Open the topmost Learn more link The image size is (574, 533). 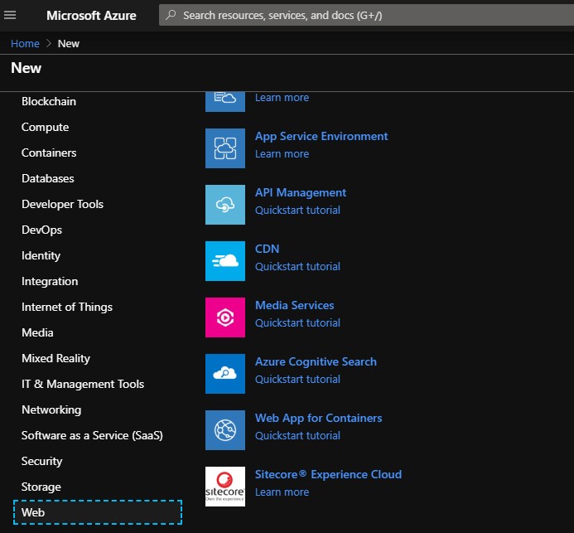[x=282, y=98]
